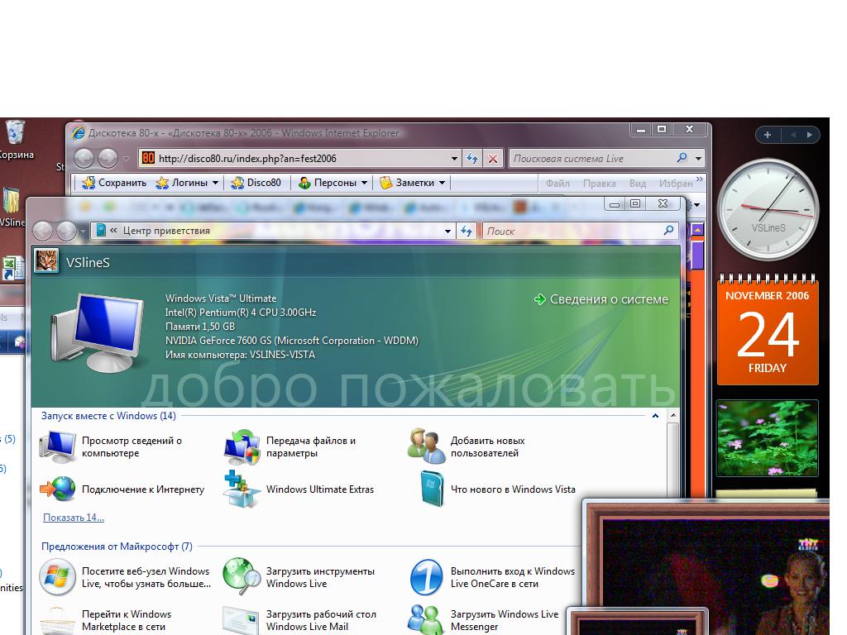Open the Центр приветствия address dropdown
847x635 pixels.
click(447, 232)
